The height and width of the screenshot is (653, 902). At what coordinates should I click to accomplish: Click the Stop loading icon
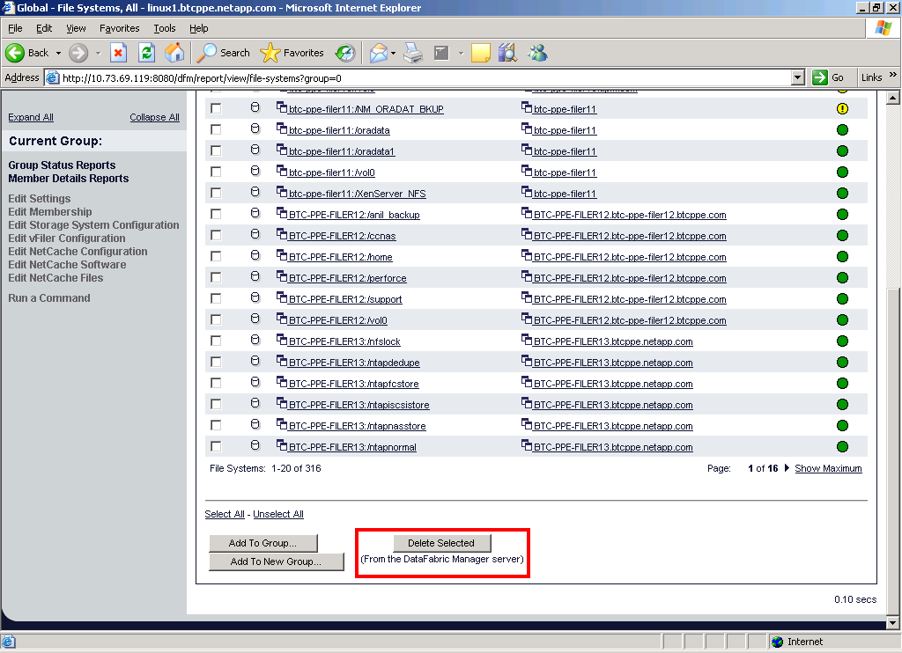pos(118,53)
